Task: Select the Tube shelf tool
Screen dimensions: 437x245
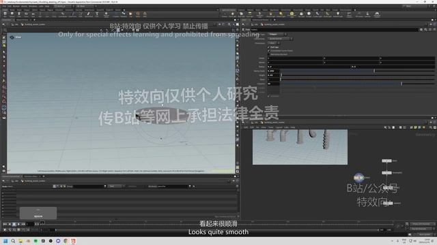Action: pos(19,14)
